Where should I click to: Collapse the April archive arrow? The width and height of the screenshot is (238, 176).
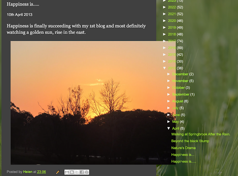click(x=168, y=128)
